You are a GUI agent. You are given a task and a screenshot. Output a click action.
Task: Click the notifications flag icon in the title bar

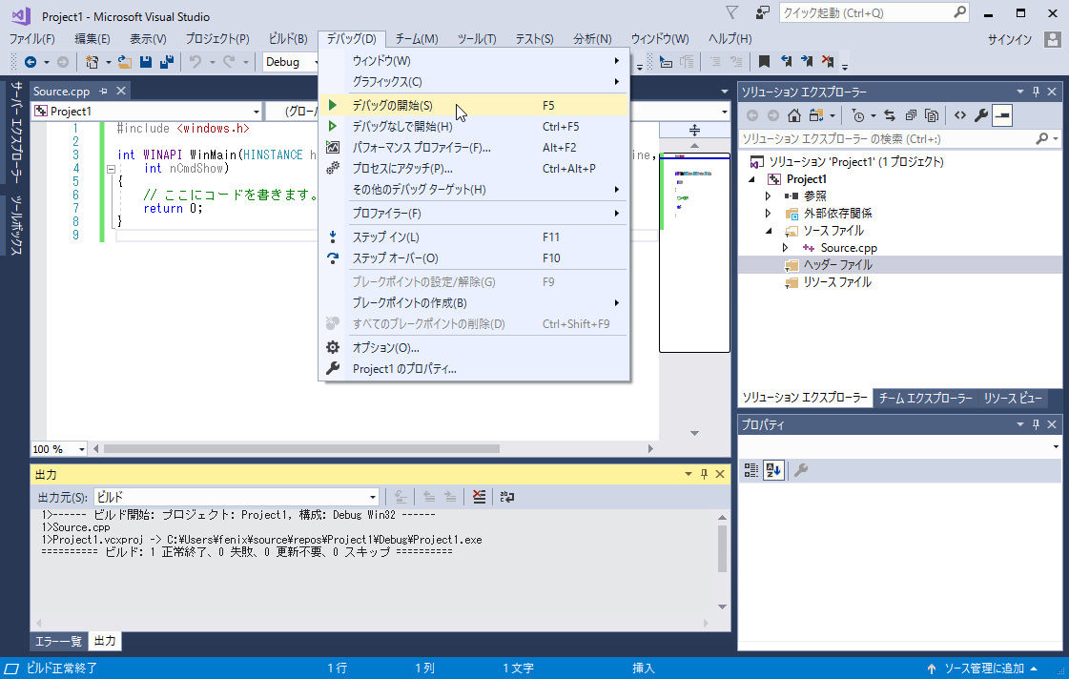point(731,12)
